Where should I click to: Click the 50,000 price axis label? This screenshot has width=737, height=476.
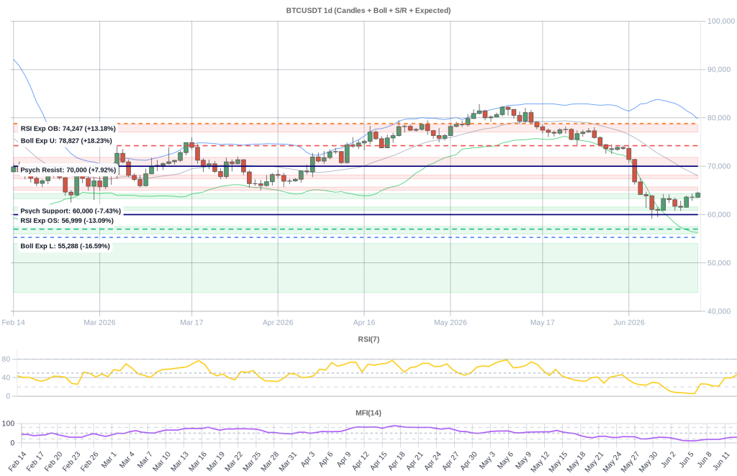(719, 263)
